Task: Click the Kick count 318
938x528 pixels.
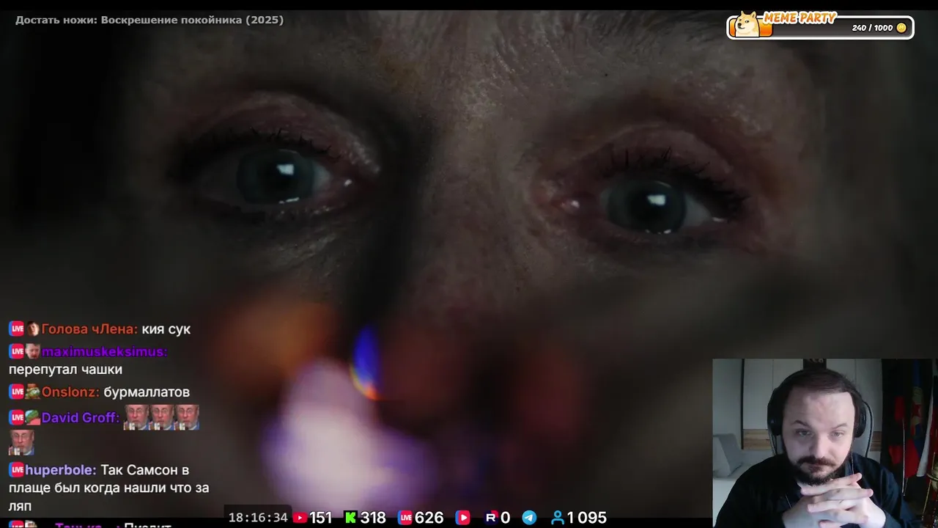Action: (x=373, y=518)
